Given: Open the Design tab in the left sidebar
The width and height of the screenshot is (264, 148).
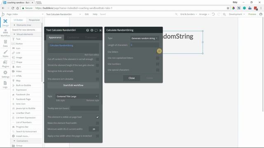Looking at the screenshot, I should tap(5, 23).
